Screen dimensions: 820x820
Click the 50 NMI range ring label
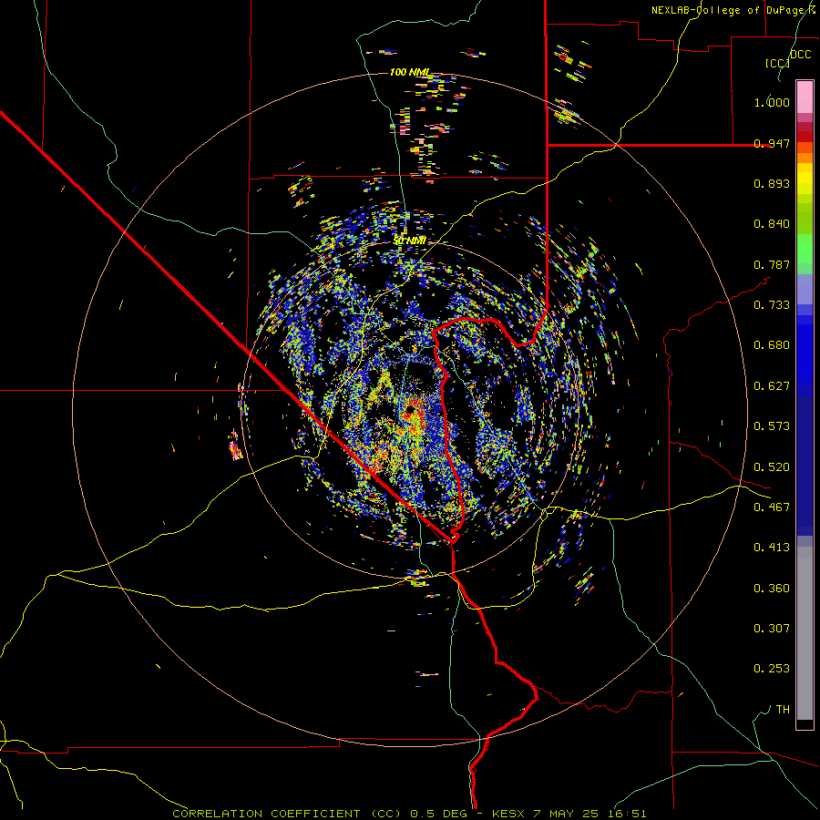click(409, 241)
